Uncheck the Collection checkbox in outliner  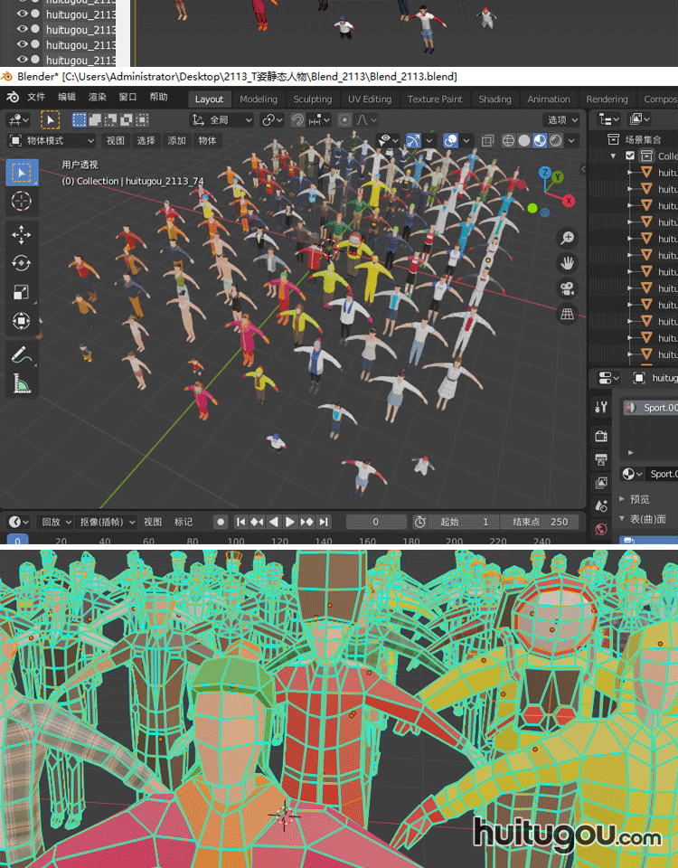click(x=630, y=156)
